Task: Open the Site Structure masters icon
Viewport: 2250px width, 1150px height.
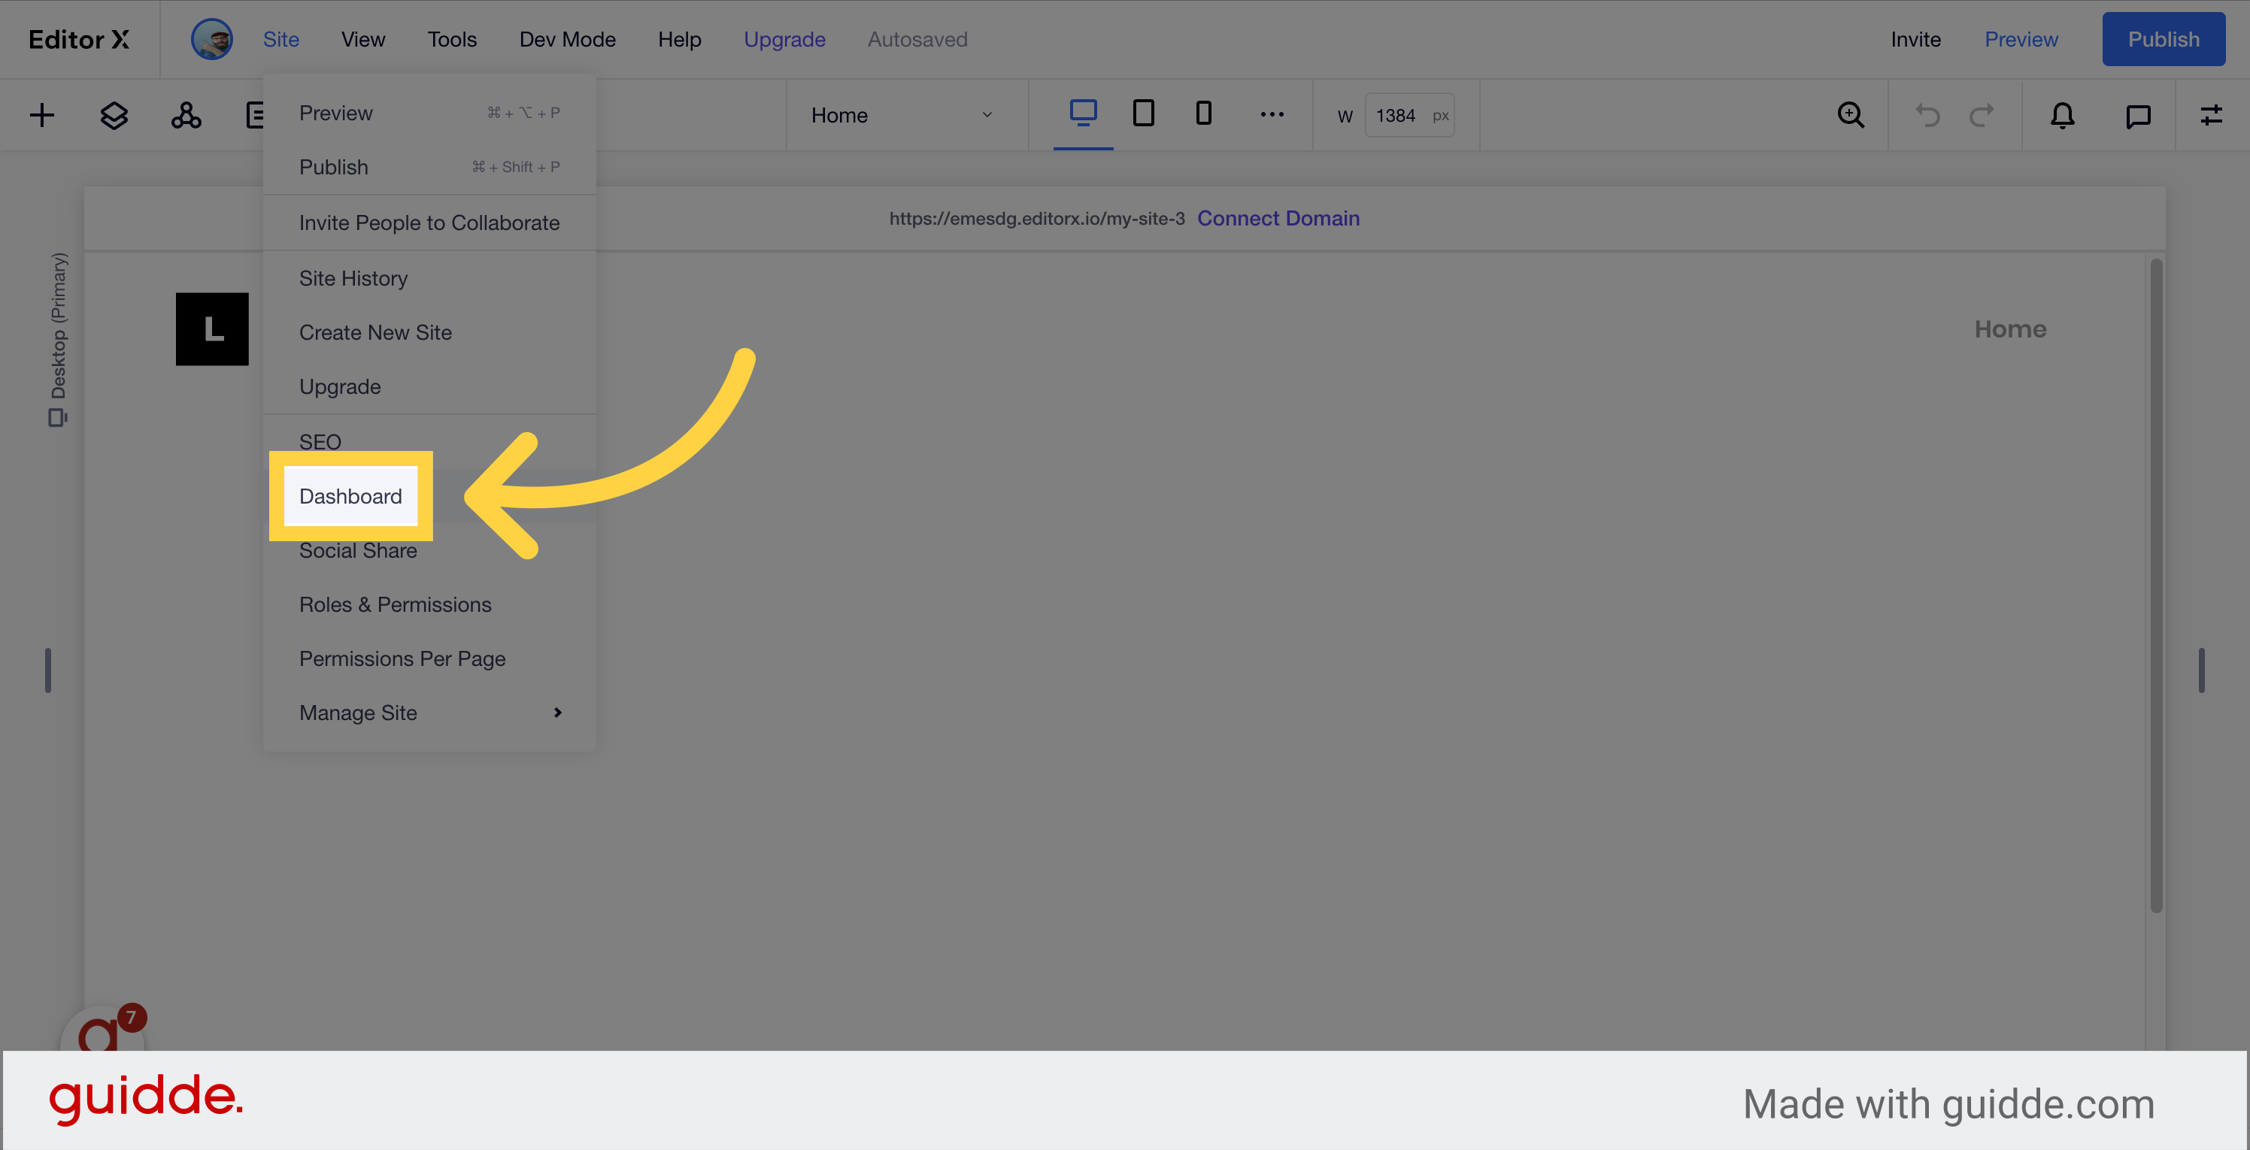Action: (186, 115)
